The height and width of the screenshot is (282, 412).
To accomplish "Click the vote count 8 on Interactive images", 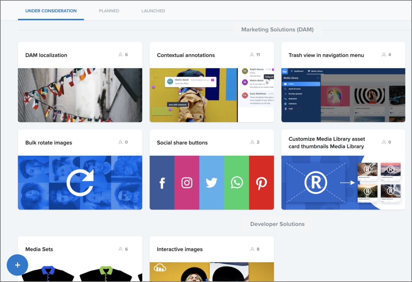I will pos(258,249).
